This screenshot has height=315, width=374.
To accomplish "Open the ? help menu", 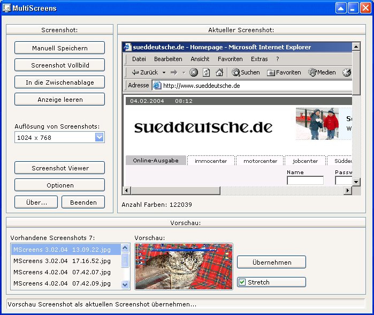I will [277, 59].
